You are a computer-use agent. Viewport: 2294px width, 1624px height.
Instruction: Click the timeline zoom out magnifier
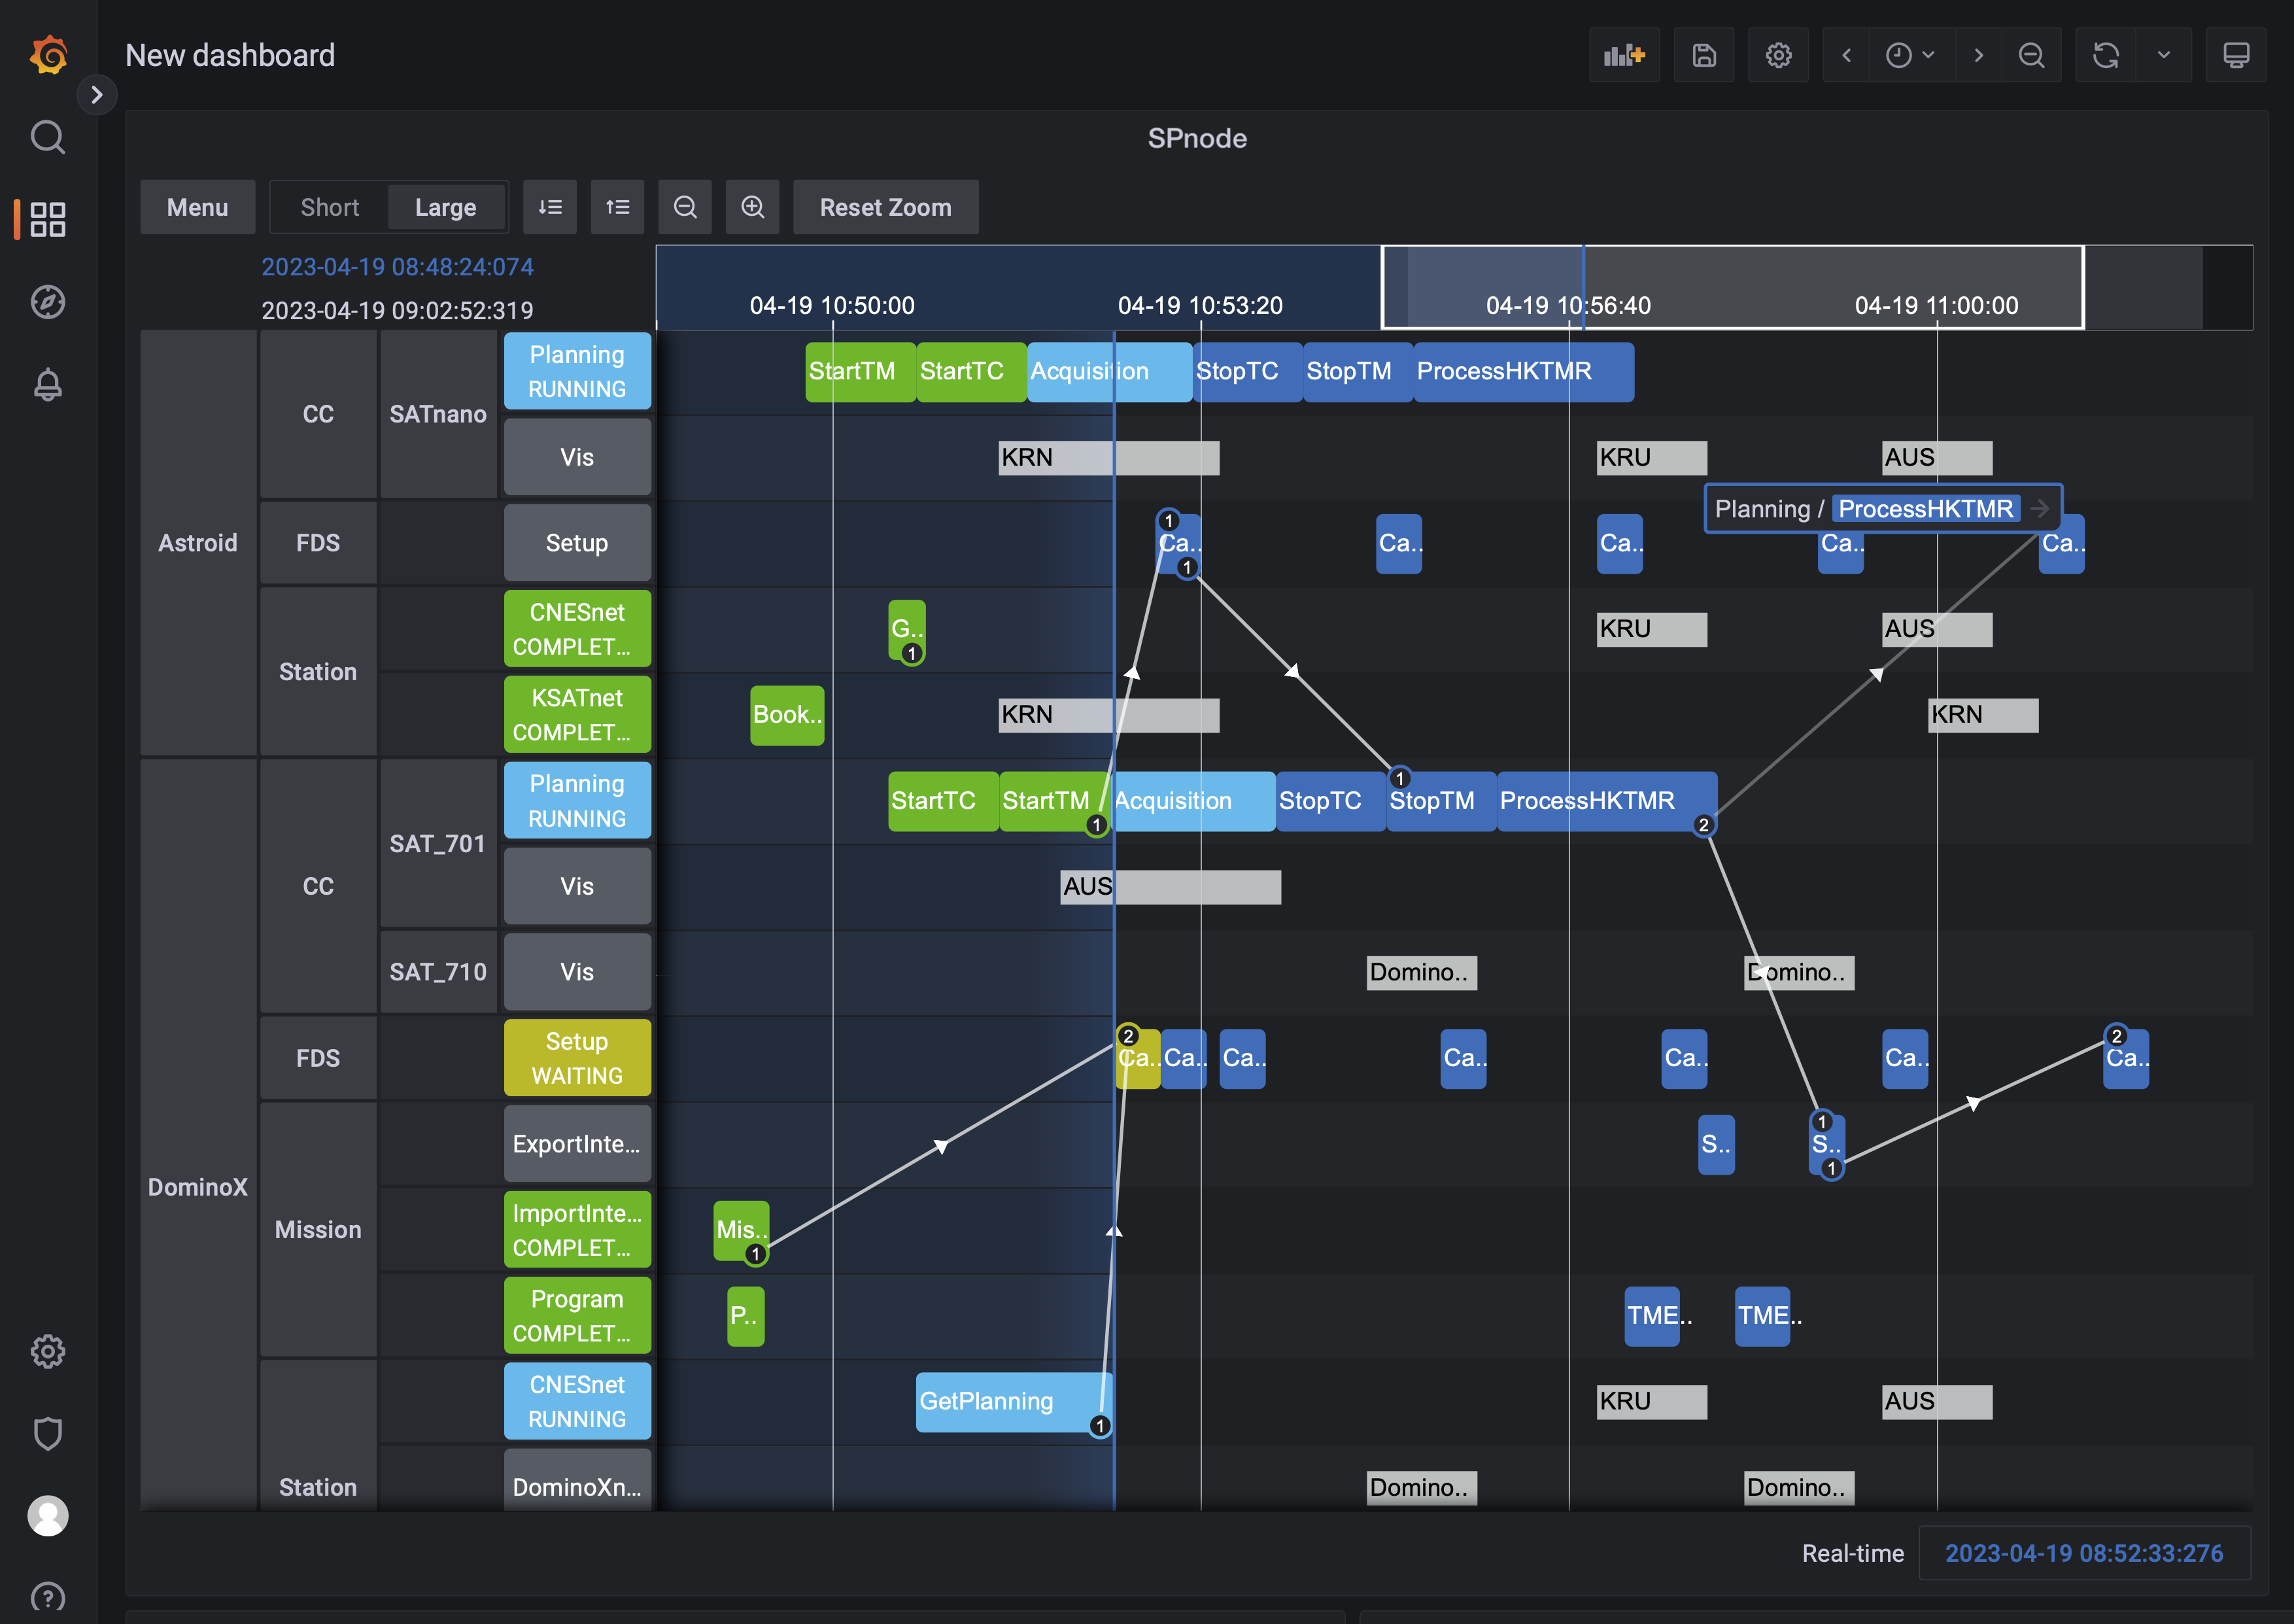pos(685,207)
